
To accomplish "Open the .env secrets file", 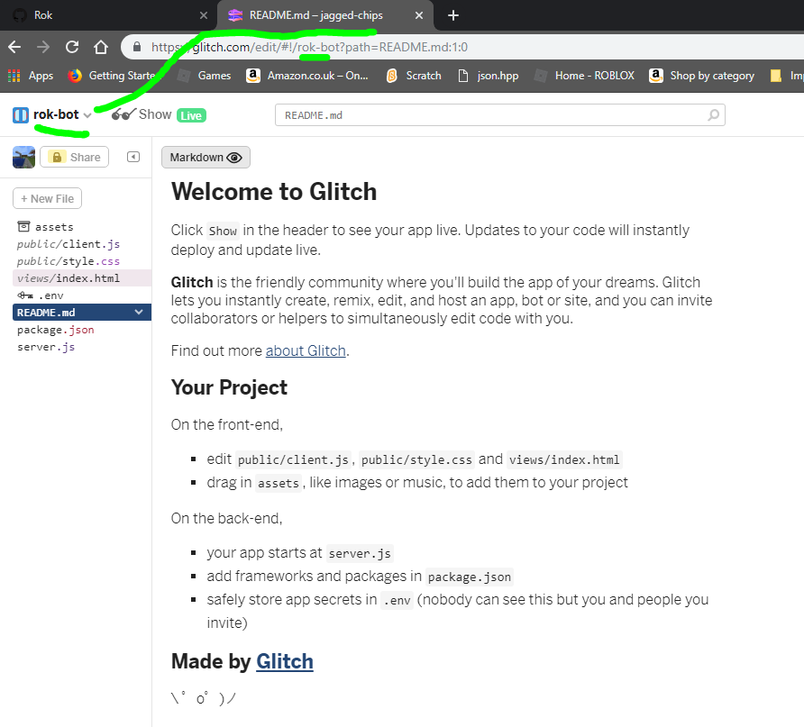I will [41, 295].
